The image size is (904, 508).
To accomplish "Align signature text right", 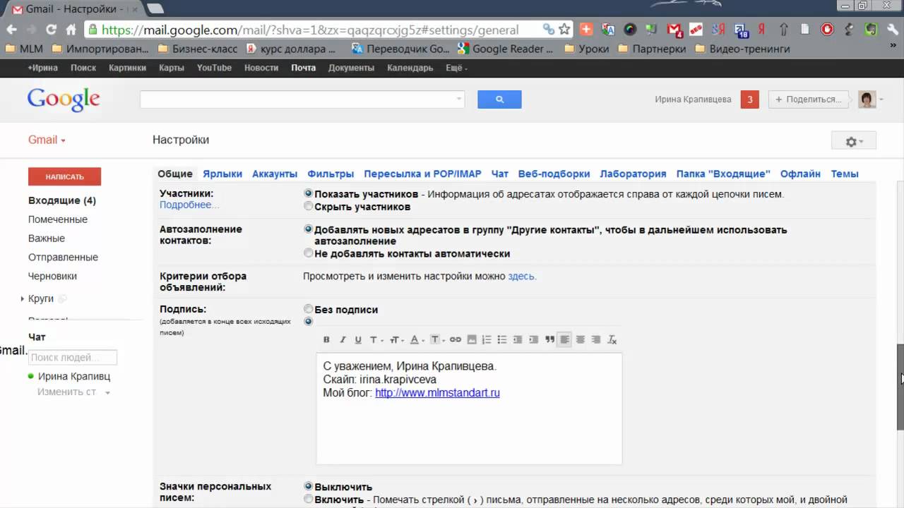I will [596, 339].
